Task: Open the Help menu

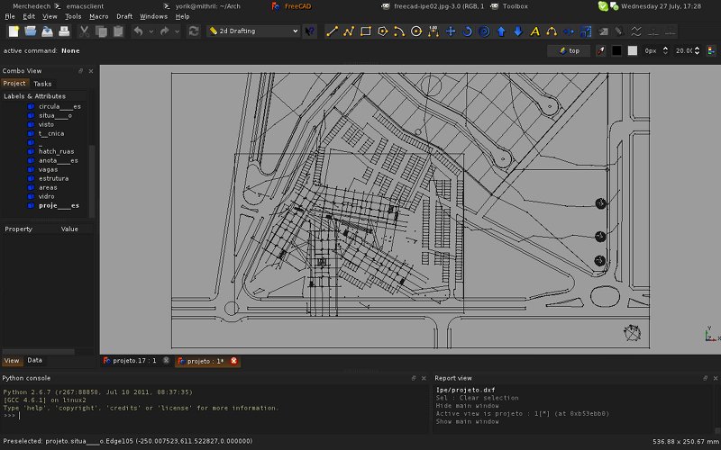Action: [182, 16]
